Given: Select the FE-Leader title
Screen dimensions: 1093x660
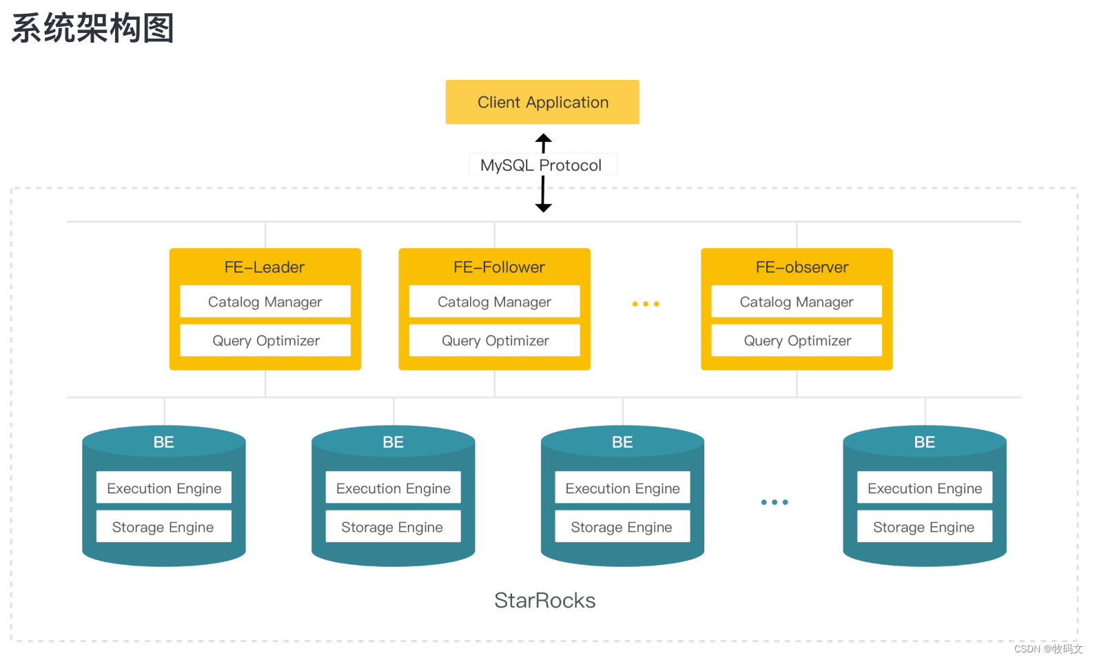Looking at the screenshot, I should (x=265, y=267).
